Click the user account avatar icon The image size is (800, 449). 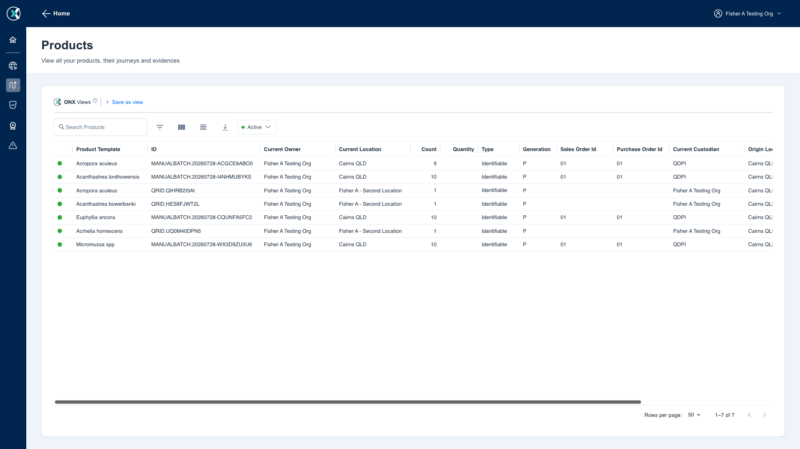[x=718, y=13]
